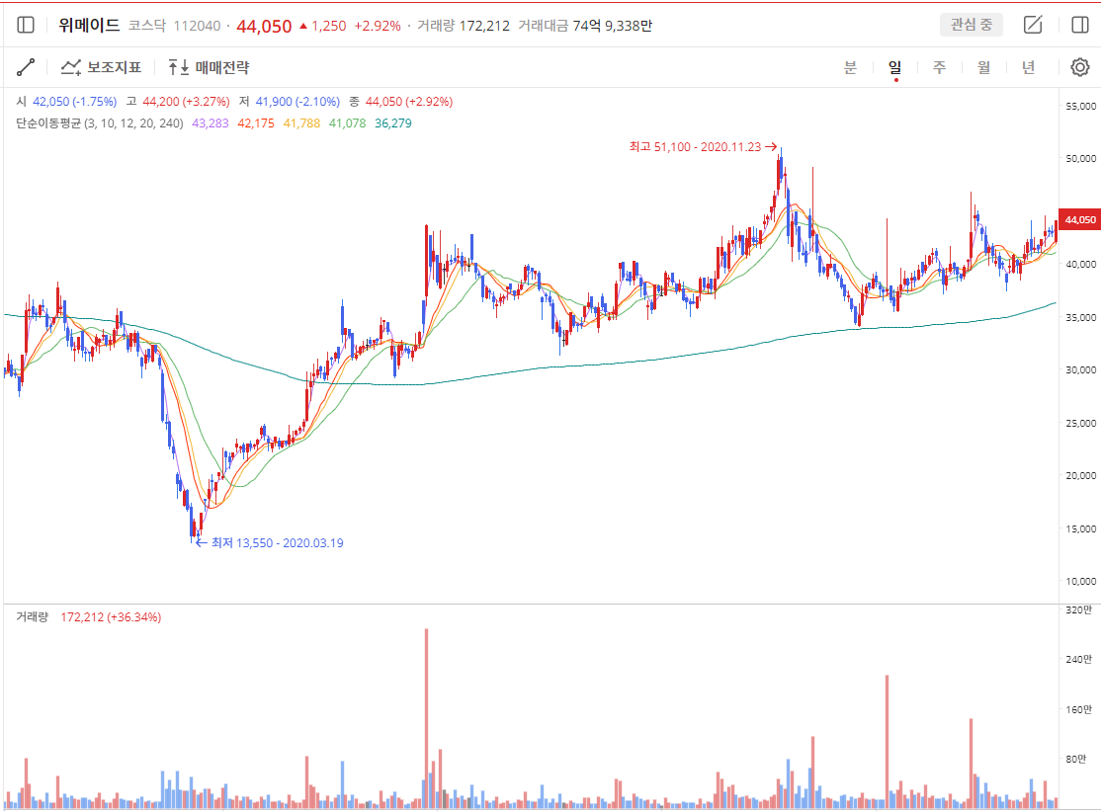Click the 거래량 volume indicator label

pyautogui.click(x=32, y=617)
